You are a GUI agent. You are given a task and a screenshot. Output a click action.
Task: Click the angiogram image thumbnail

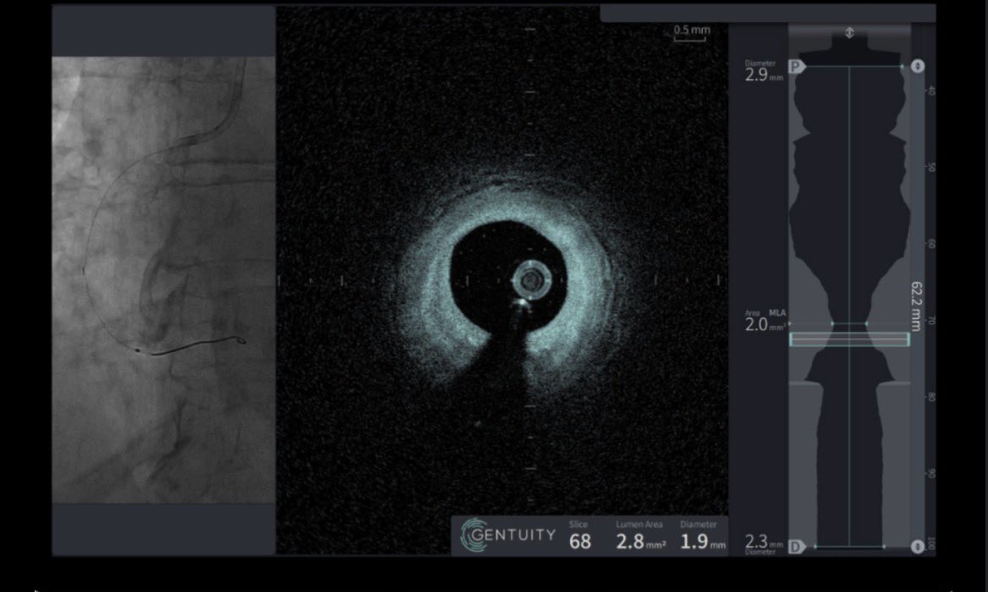point(163,280)
